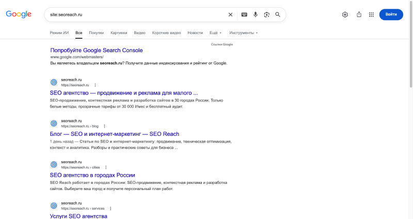
Task: Clear the search query with the X icon
Action: (x=230, y=14)
